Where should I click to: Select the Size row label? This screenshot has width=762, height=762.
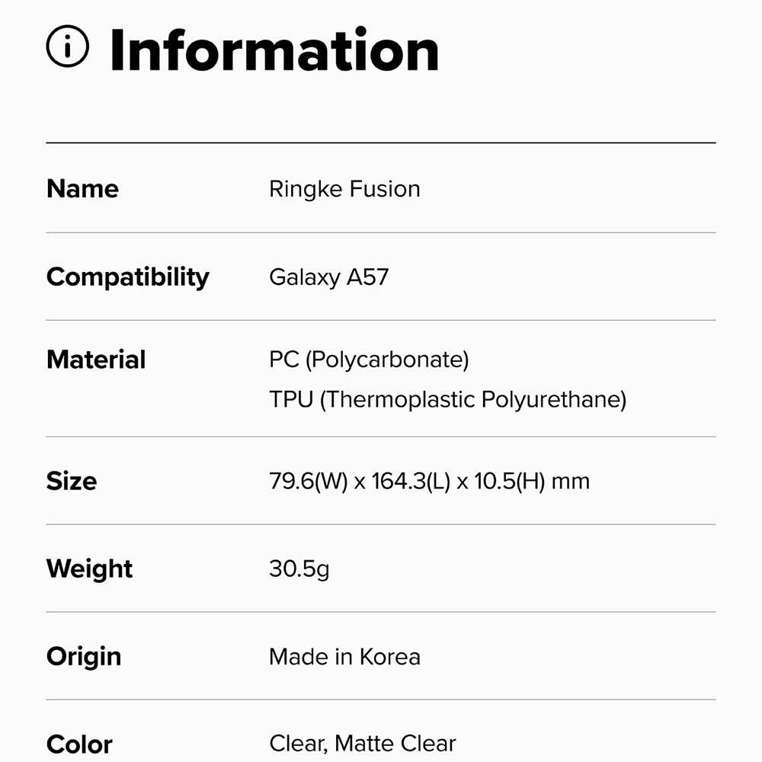[x=72, y=482]
